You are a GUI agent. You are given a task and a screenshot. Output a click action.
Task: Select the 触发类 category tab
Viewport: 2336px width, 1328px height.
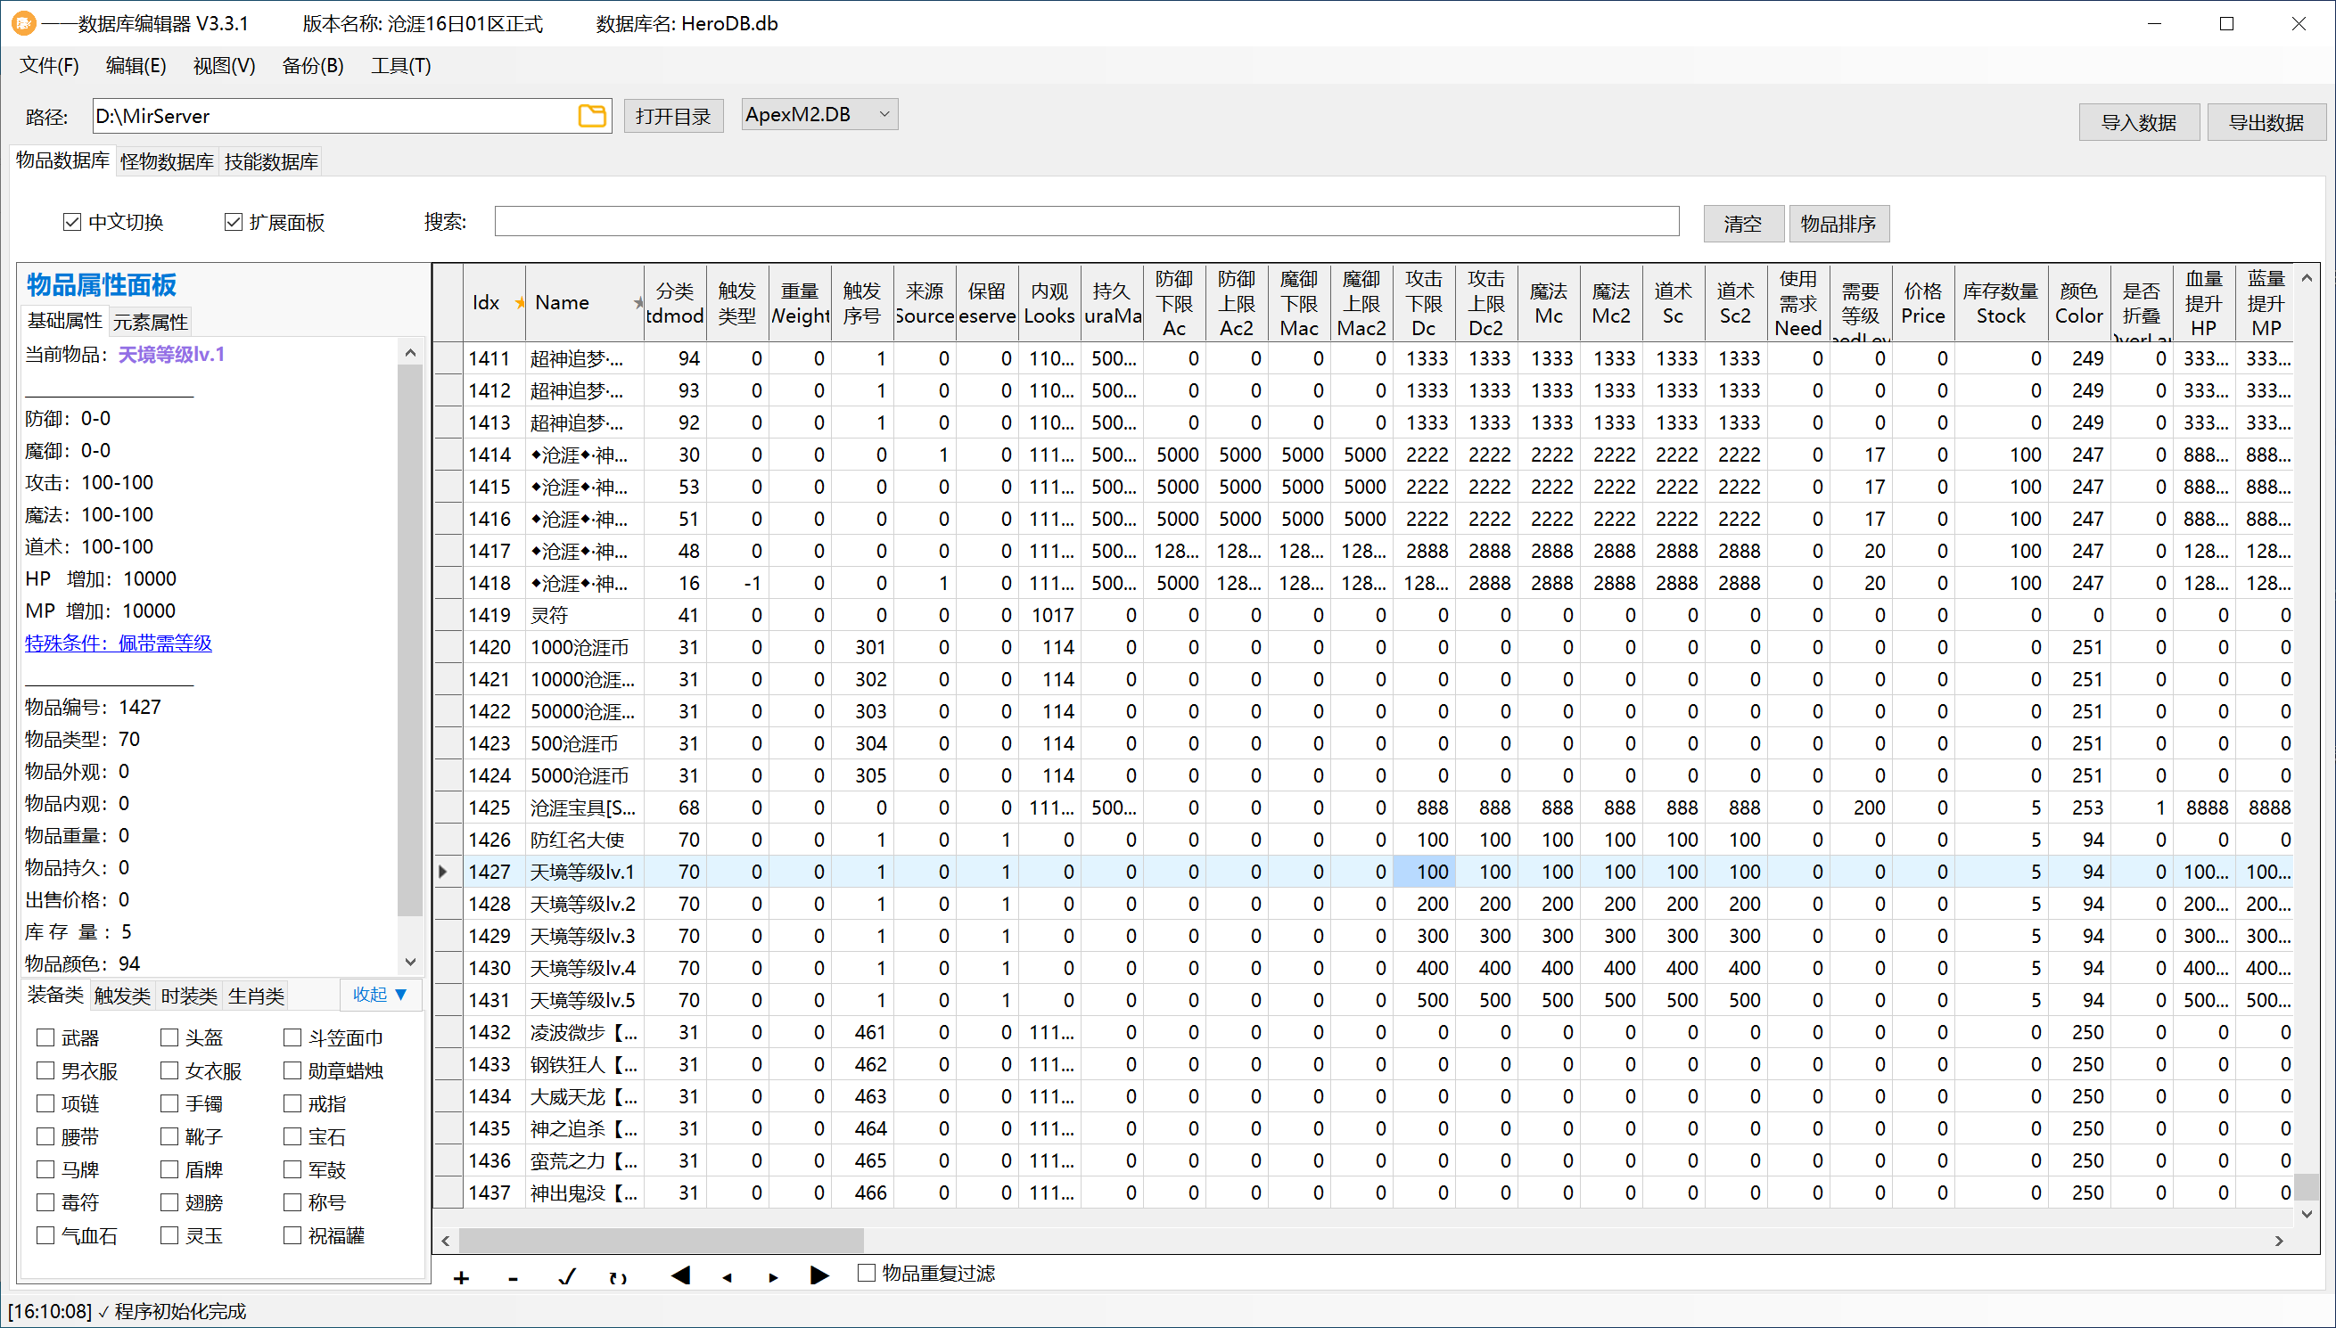tap(122, 995)
